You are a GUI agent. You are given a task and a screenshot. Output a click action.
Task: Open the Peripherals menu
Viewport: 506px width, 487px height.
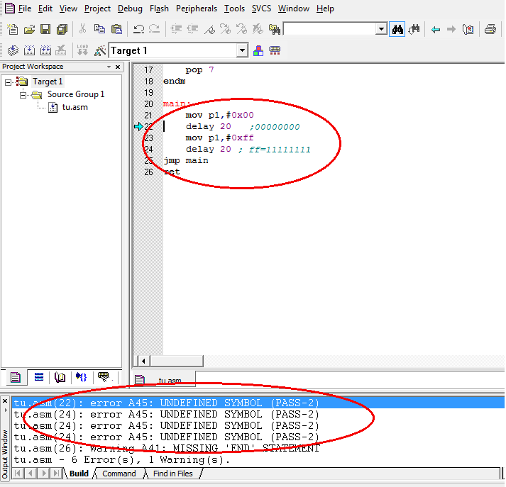tap(197, 9)
